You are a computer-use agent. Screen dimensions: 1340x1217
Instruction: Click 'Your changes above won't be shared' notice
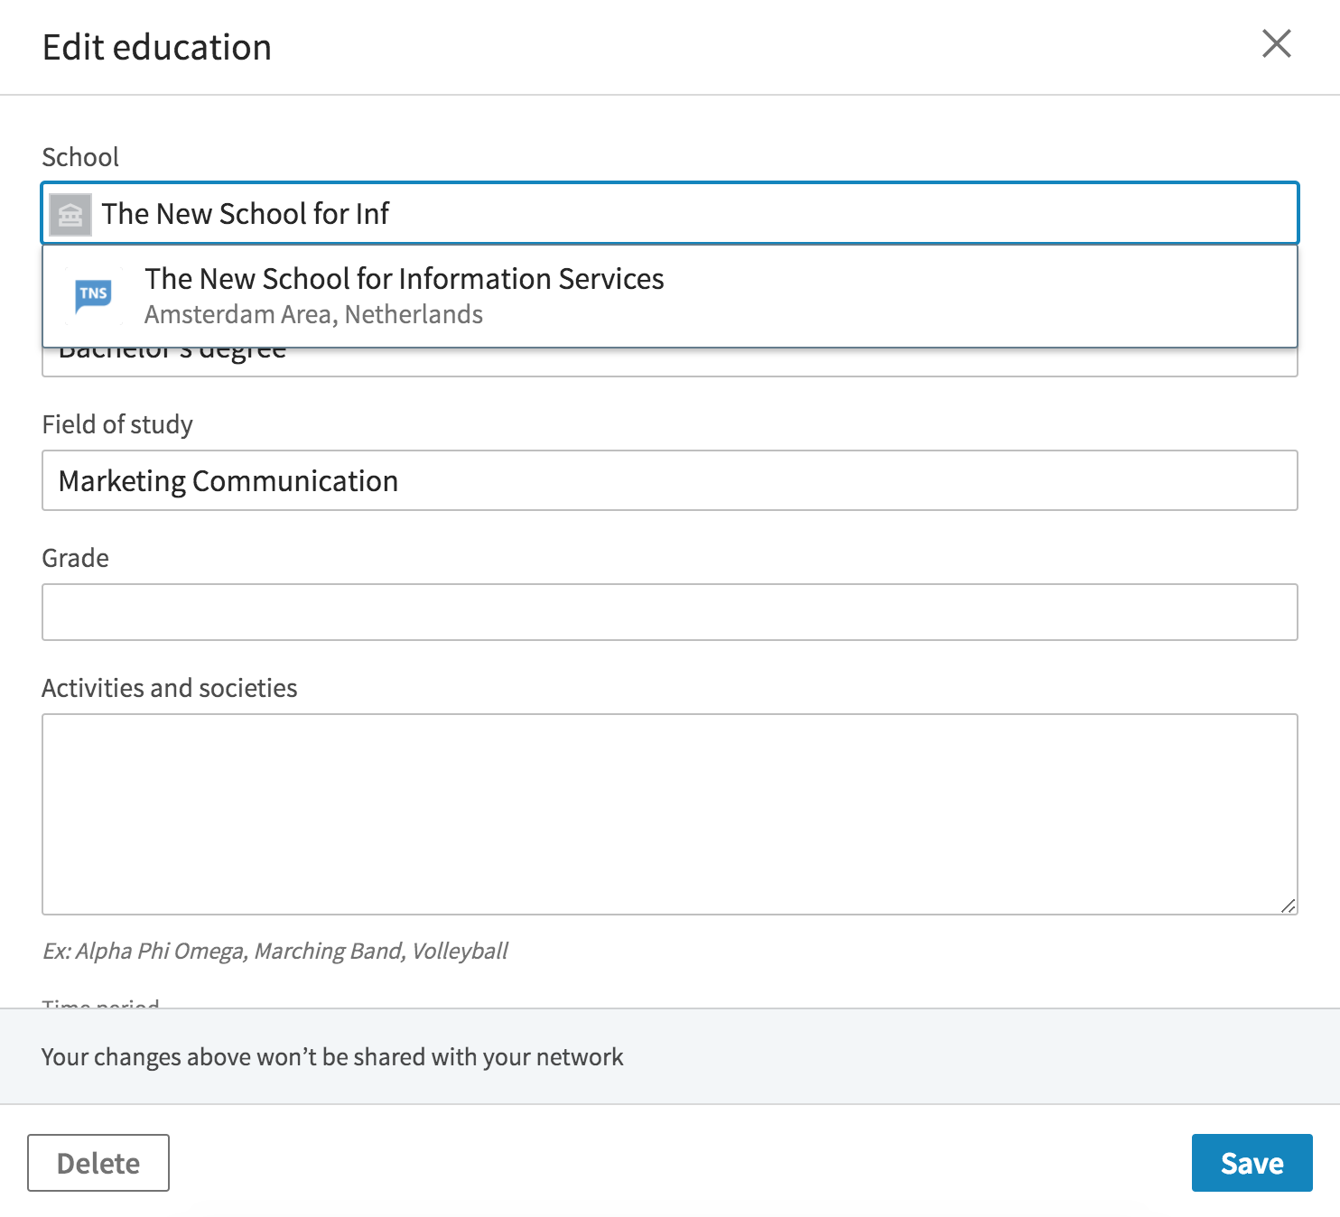332,1057
